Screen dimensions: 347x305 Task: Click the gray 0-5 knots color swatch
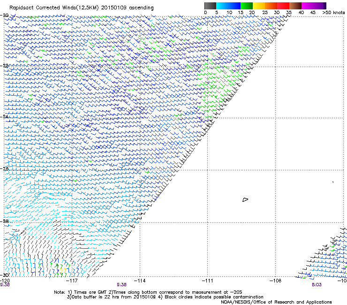210,6
